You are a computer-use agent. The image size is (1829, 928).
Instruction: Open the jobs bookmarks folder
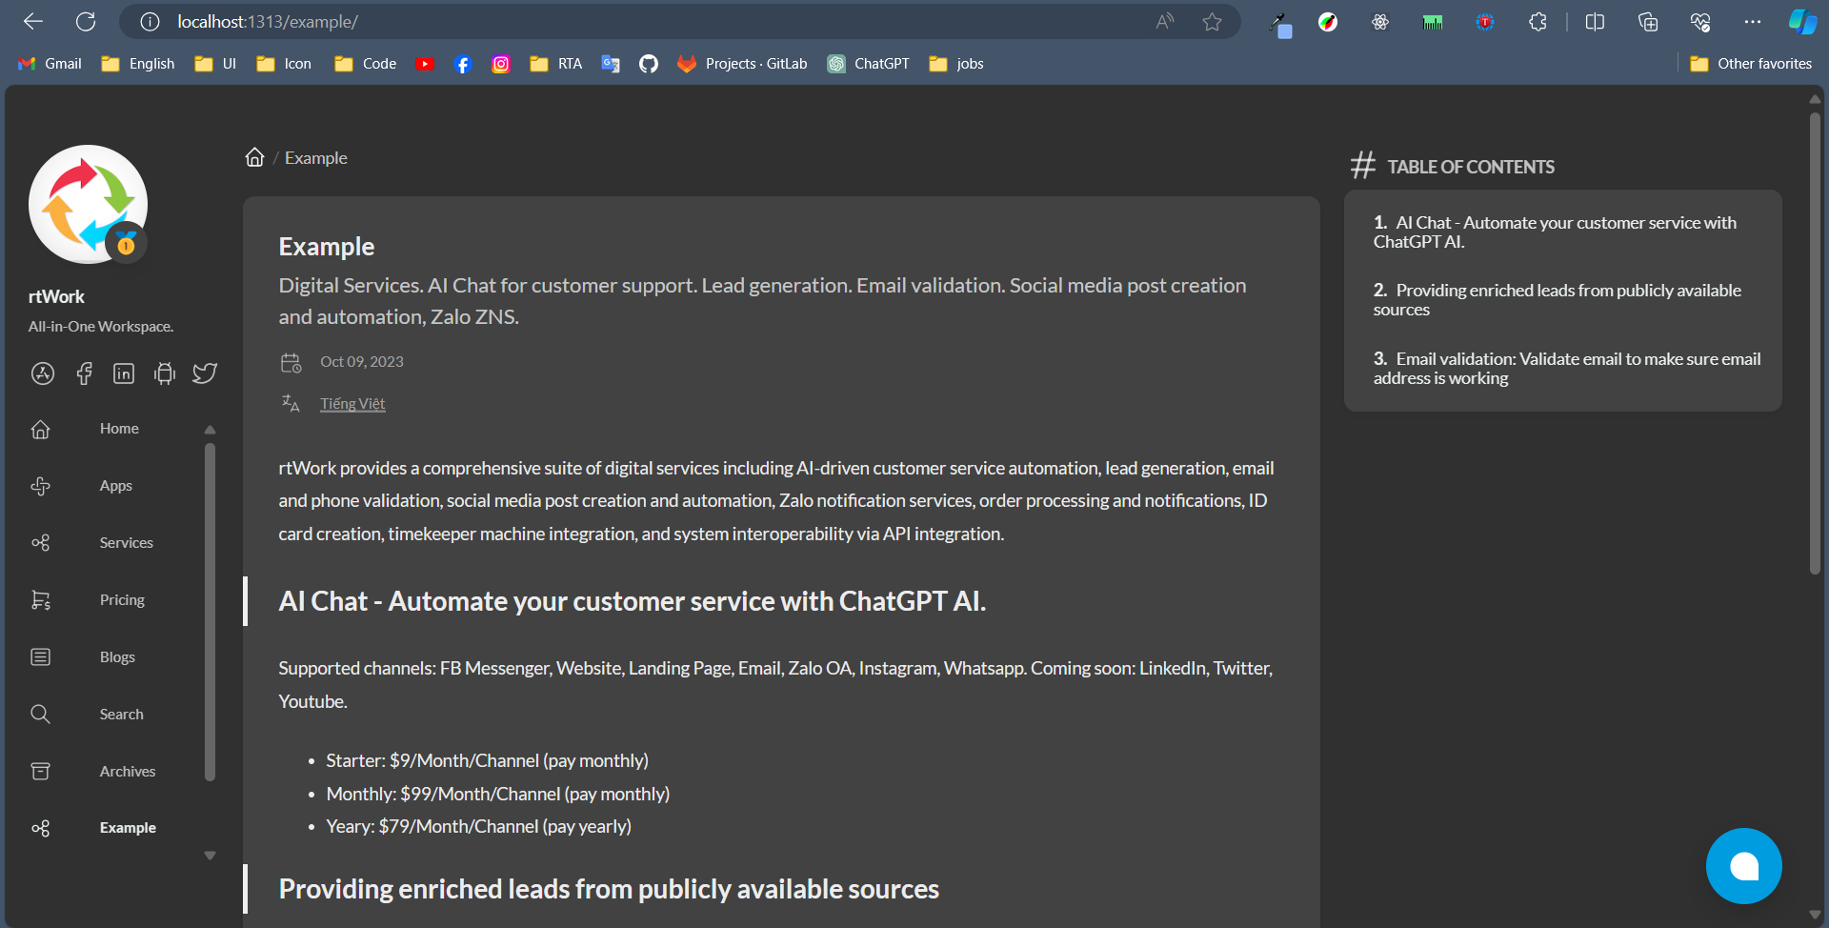(956, 64)
